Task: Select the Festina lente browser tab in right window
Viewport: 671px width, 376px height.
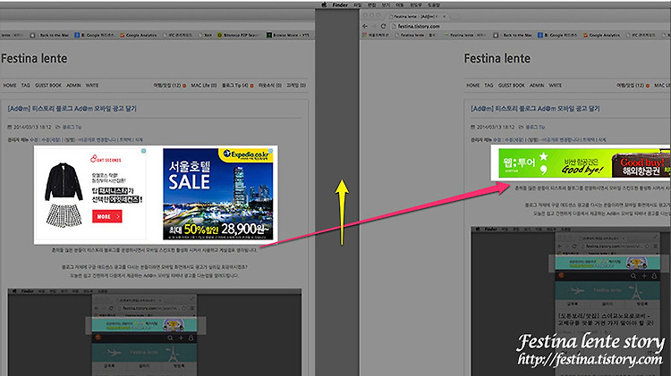Action: (415, 16)
